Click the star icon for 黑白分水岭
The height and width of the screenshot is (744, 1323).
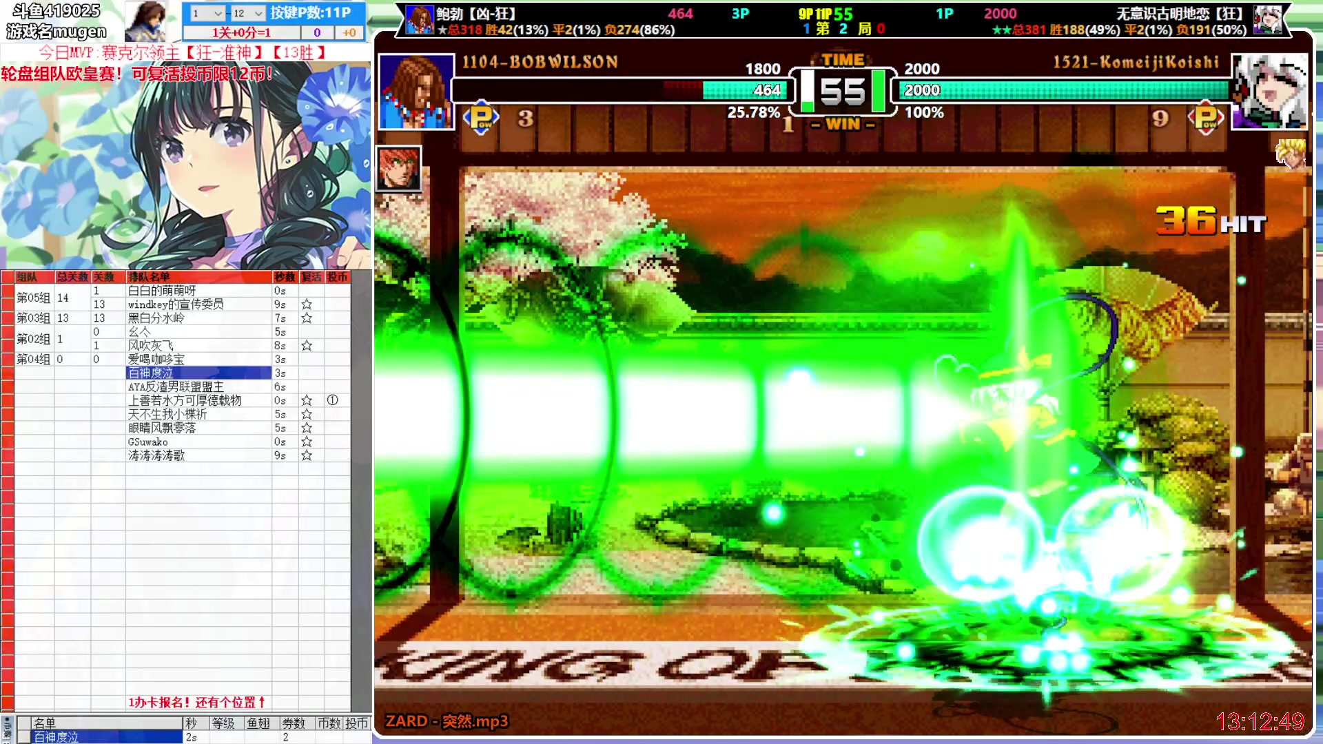307,318
